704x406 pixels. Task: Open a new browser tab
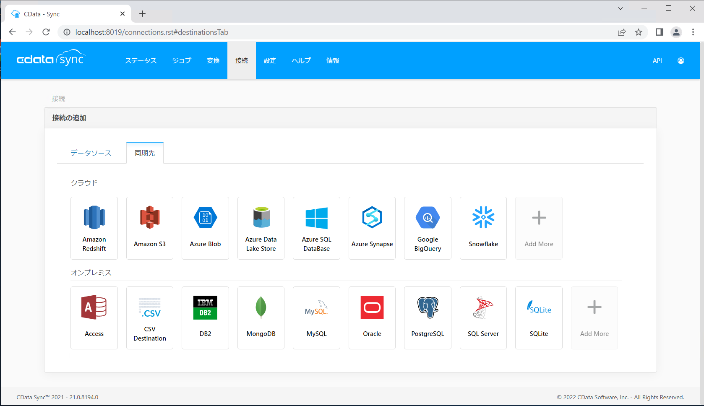coord(143,14)
